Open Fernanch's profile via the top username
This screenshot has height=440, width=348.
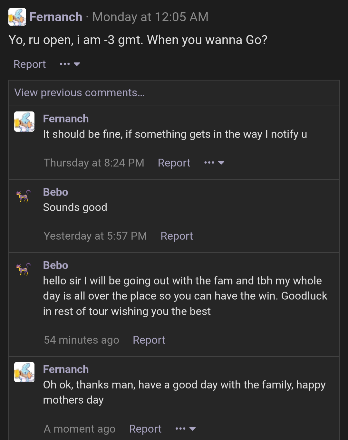coord(56,17)
